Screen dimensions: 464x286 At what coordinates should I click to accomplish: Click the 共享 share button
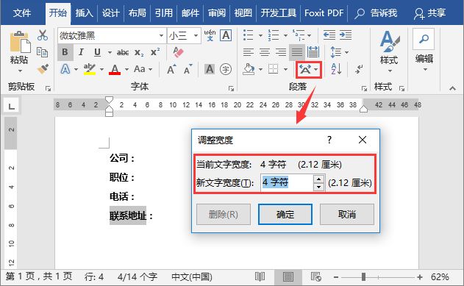coord(429,13)
